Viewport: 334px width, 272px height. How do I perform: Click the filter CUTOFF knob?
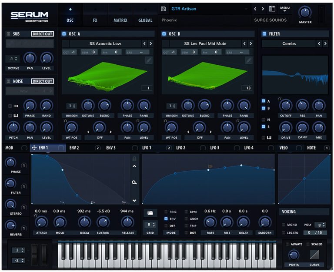pyautogui.click(x=286, y=105)
